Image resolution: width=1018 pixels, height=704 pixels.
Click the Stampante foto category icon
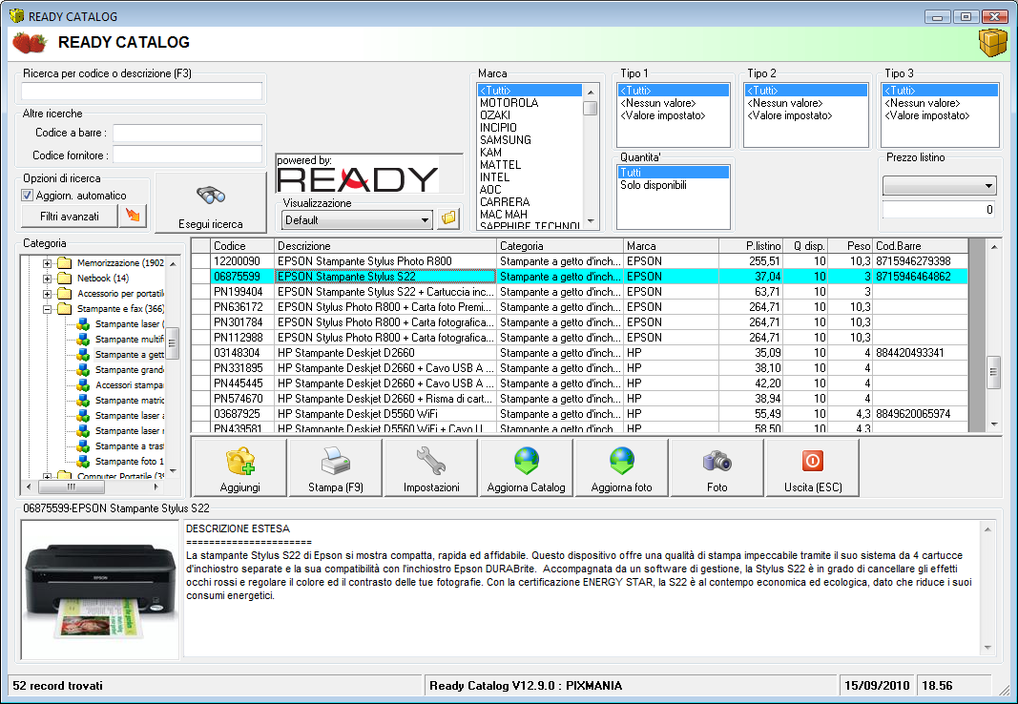point(83,462)
